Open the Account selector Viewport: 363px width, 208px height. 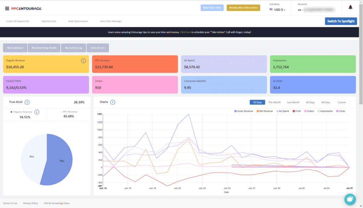(x=317, y=10)
